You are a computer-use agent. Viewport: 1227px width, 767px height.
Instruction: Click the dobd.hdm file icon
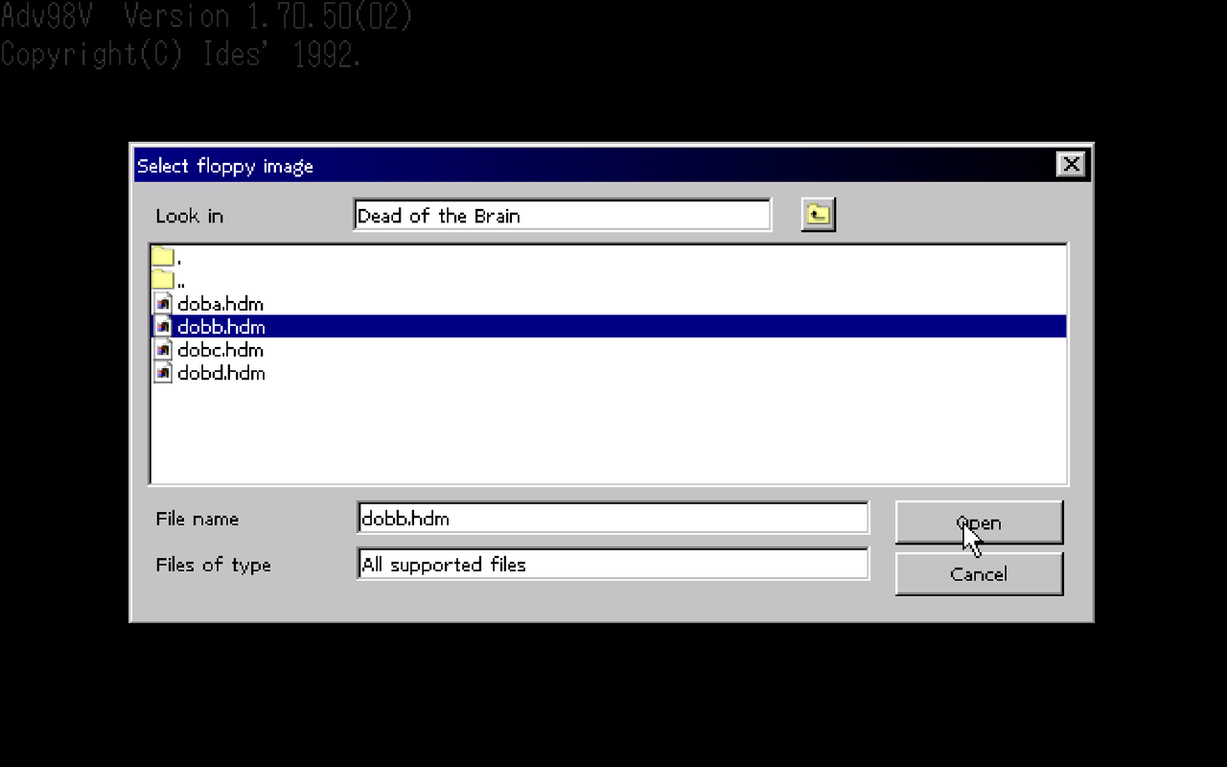click(x=163, y=372)
